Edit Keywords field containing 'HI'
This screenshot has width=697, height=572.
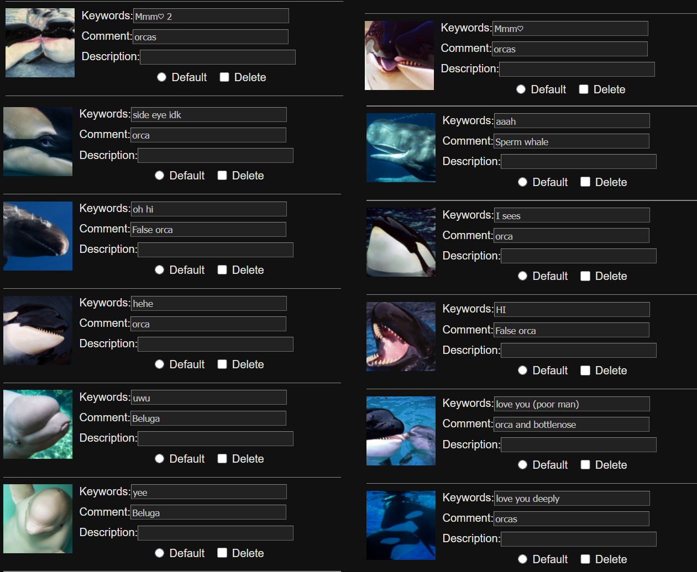coord(572,309)
